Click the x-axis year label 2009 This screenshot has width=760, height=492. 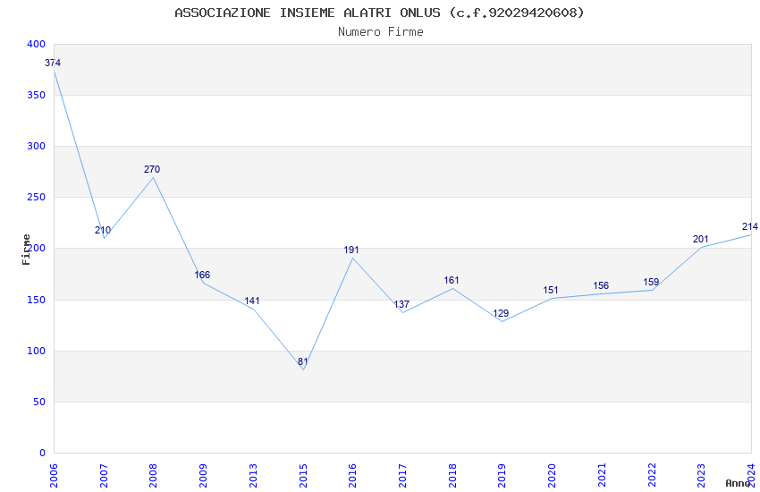coord(204,476)
